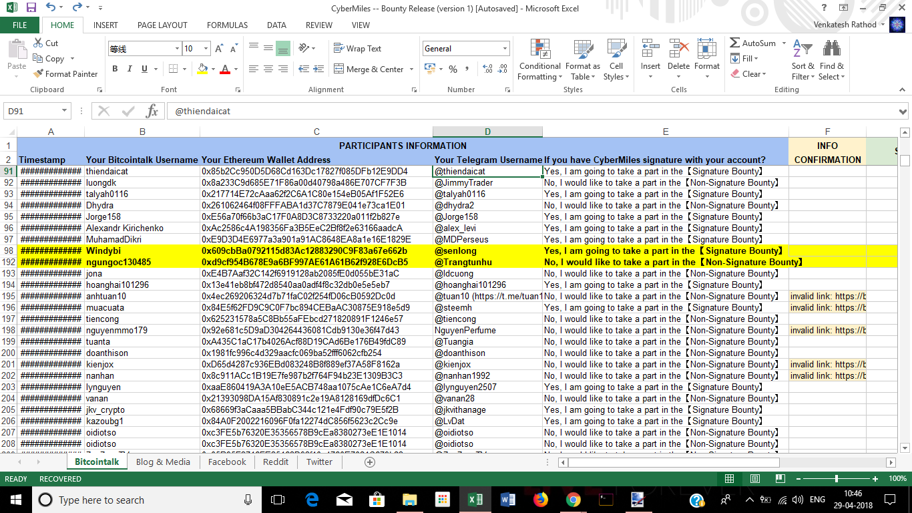
Task: Click the percent style button
Action: 453,69
